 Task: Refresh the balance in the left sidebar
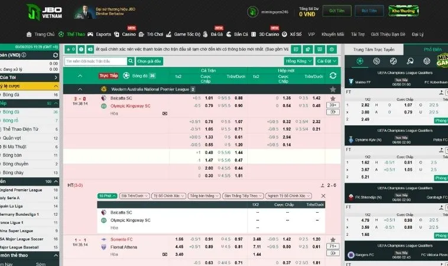click(x=56, y=55)
